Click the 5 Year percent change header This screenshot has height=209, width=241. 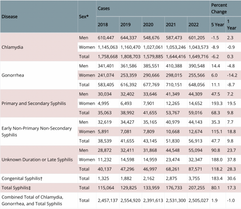[x=217, y=25]
